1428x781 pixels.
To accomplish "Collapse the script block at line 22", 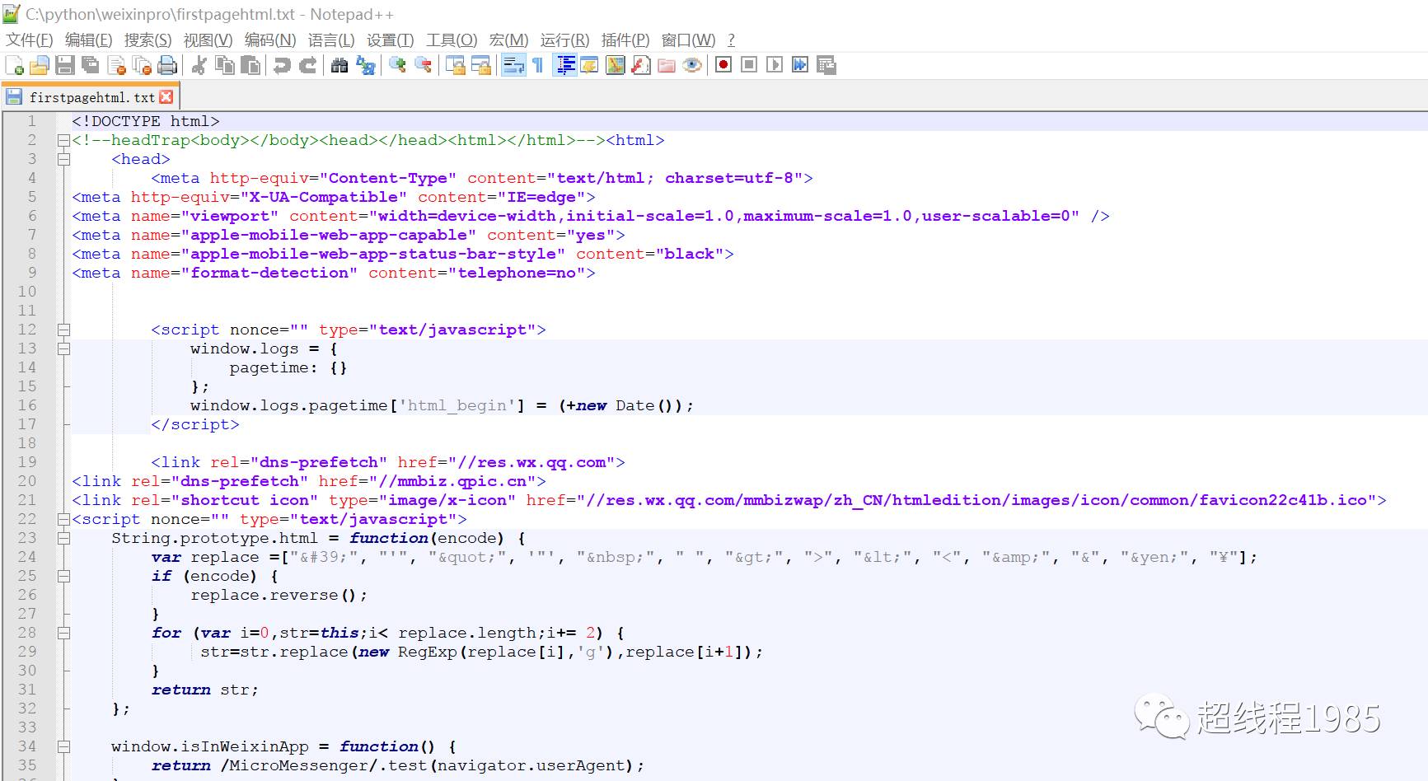I will (63, 519).
